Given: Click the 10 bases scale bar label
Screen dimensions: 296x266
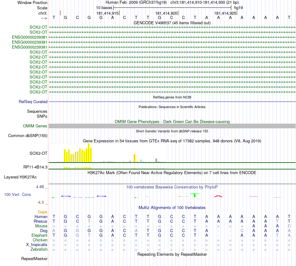Looking at the screenshot, I should pos(104,8).
